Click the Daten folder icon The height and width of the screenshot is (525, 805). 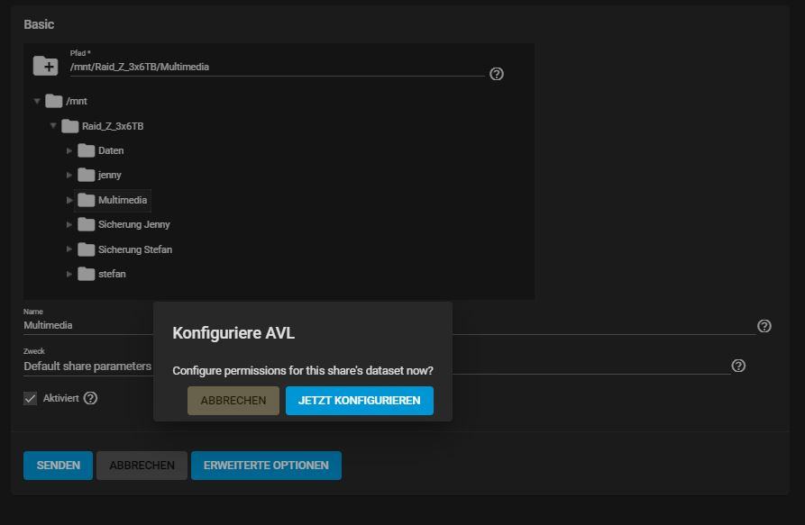tap(86, 150)
